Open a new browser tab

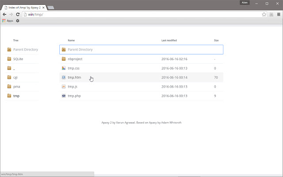51,8
